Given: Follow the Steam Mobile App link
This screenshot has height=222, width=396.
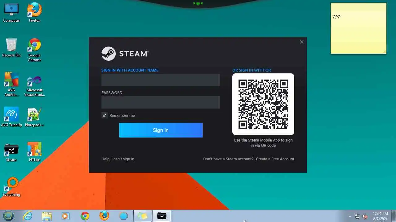Looking at the screenshot, I should tap(264, 140).
